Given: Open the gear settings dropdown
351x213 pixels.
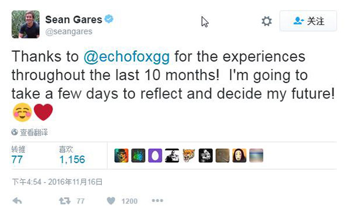Looking at the screenshot, I should 267,21.
